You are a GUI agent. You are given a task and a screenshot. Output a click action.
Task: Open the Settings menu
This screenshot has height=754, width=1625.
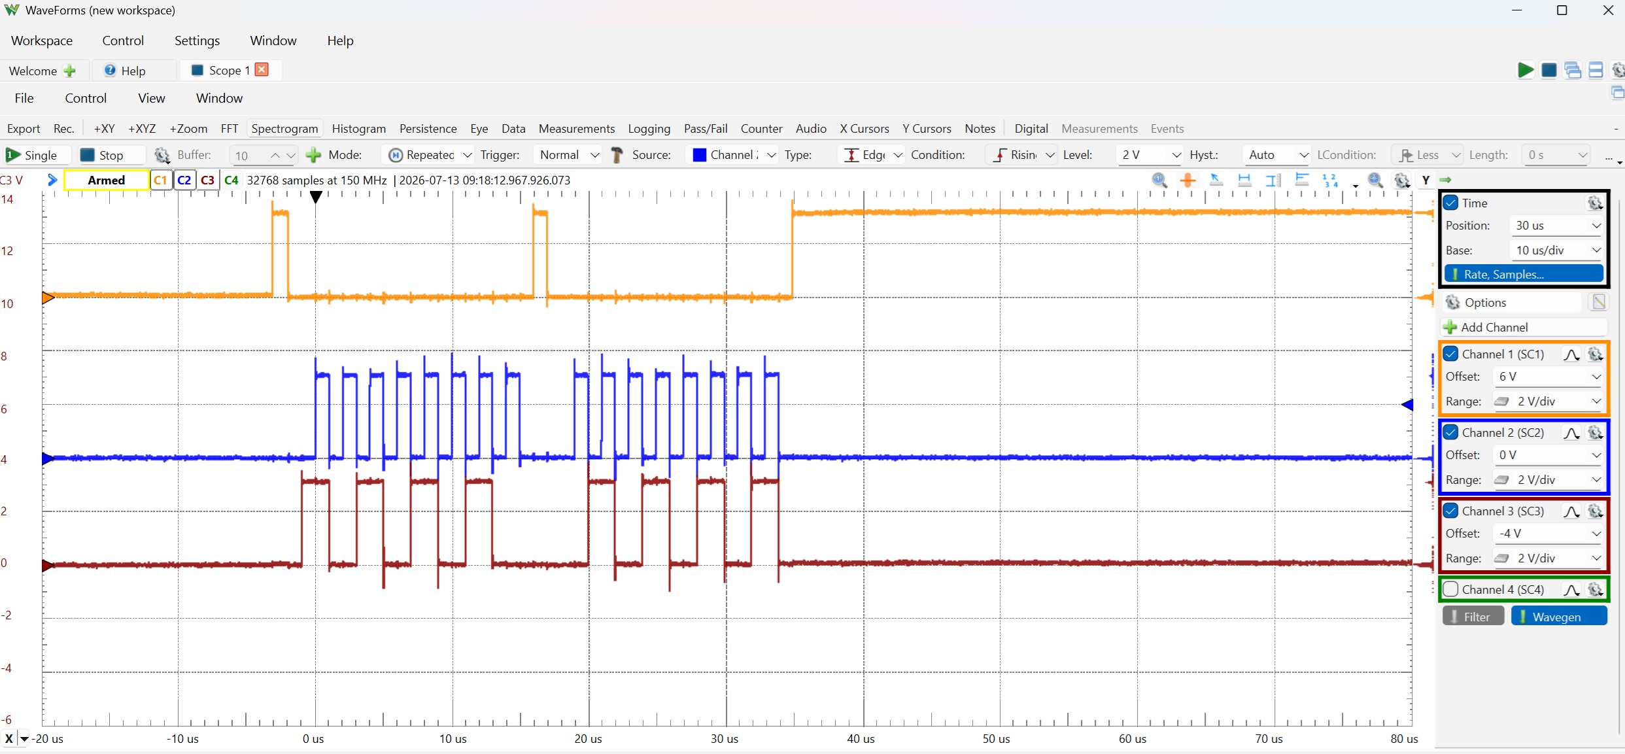coord(197,41)
